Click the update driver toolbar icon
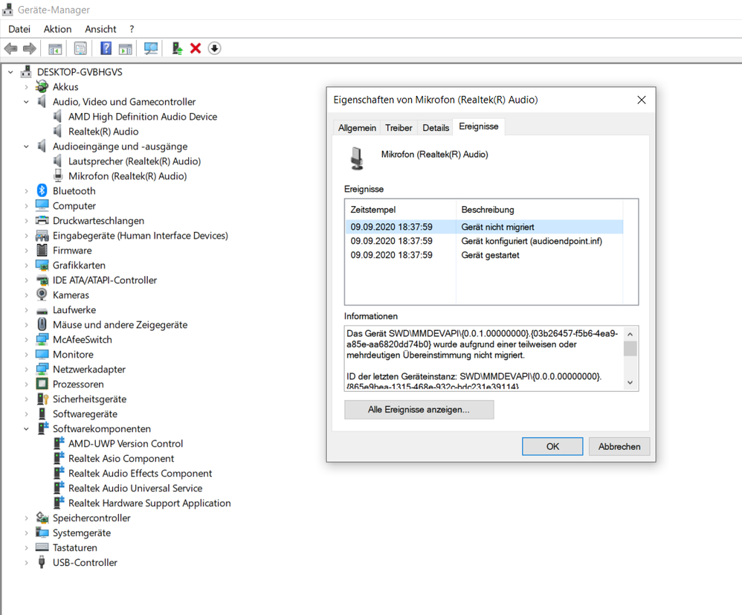Image resolution: width=742 pixels, height=615 pixels. (177, 48)
